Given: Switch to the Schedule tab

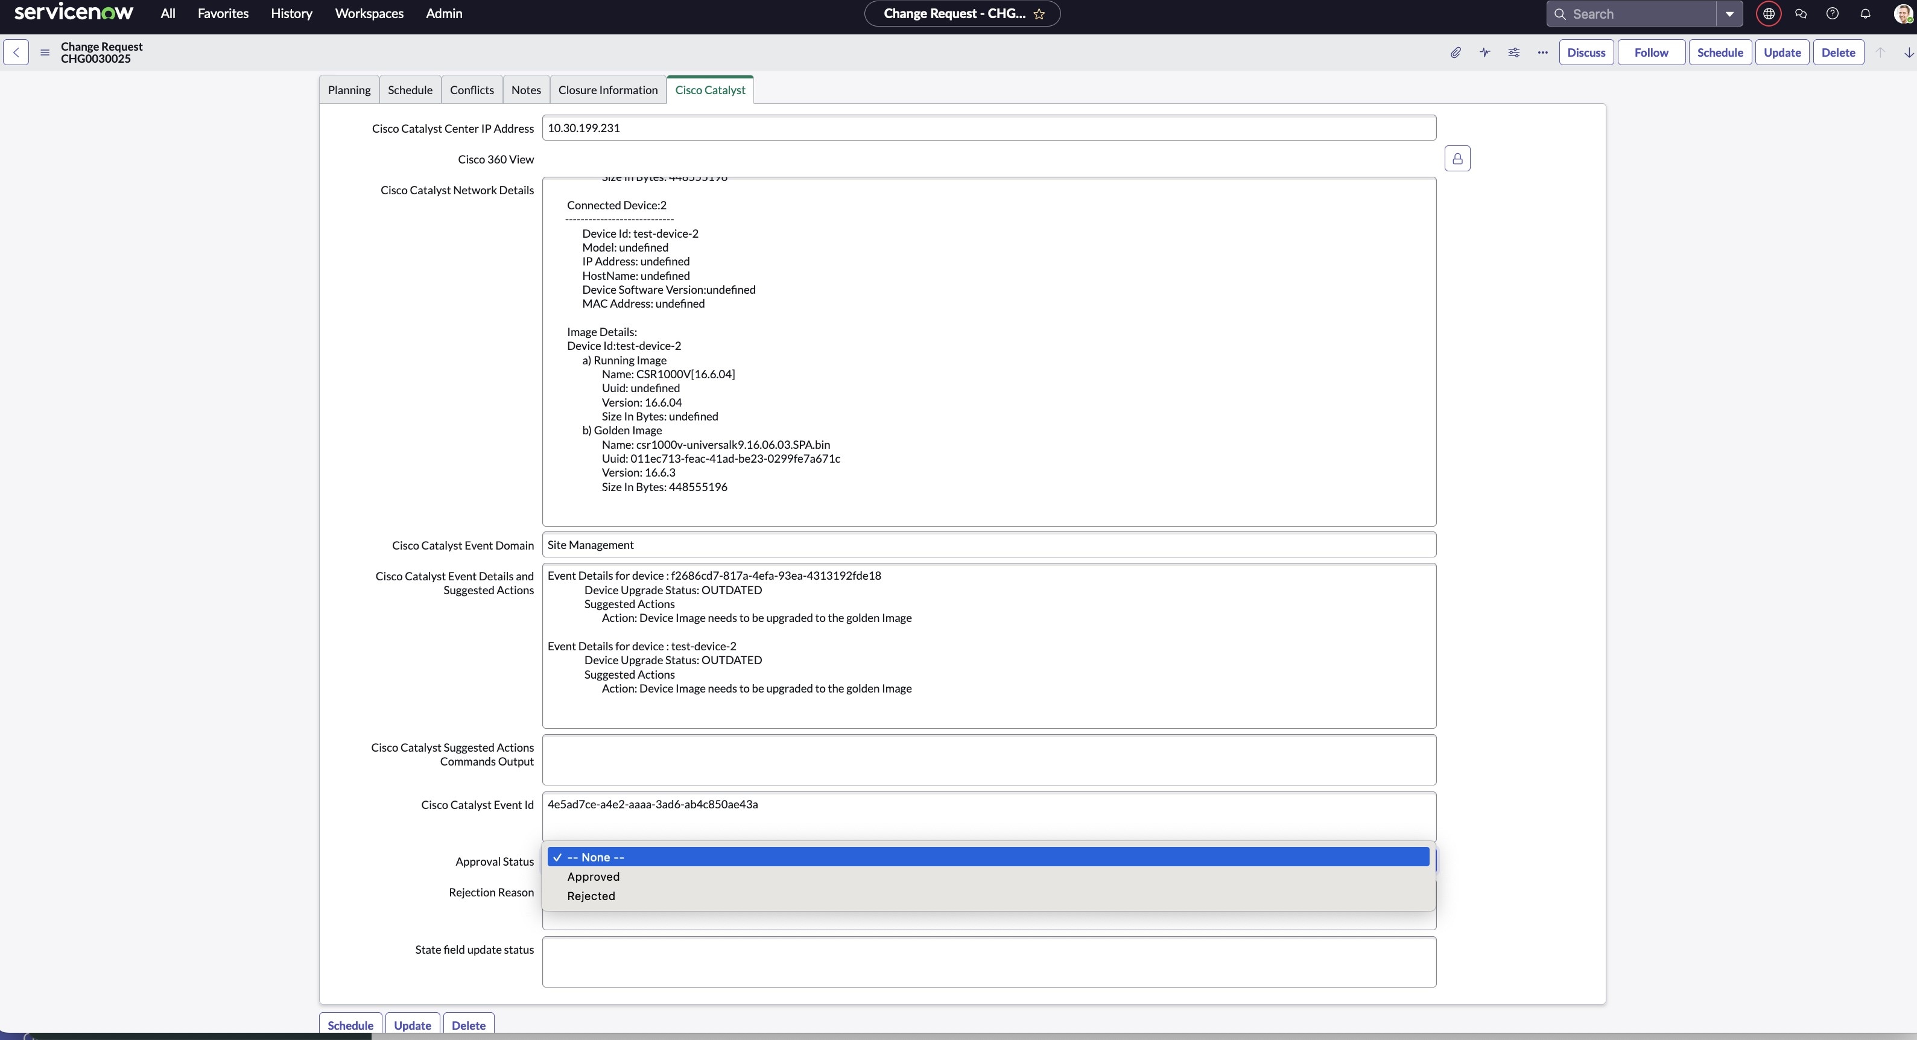Looking at the screenshot, I should pos(410,89).
